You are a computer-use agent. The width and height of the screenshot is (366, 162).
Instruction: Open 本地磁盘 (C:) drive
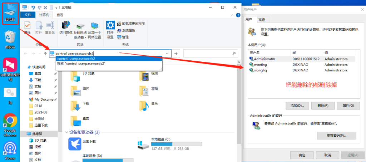coord(170,144)
